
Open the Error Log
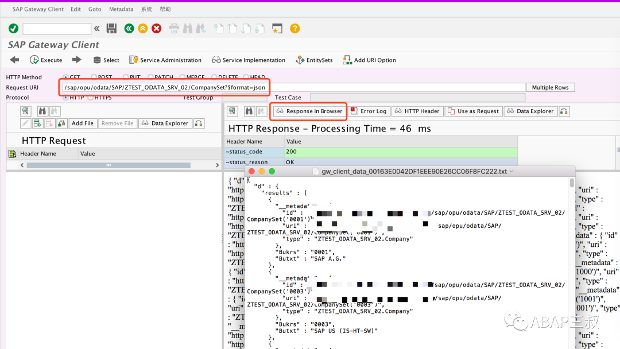(x=369, y=111)
